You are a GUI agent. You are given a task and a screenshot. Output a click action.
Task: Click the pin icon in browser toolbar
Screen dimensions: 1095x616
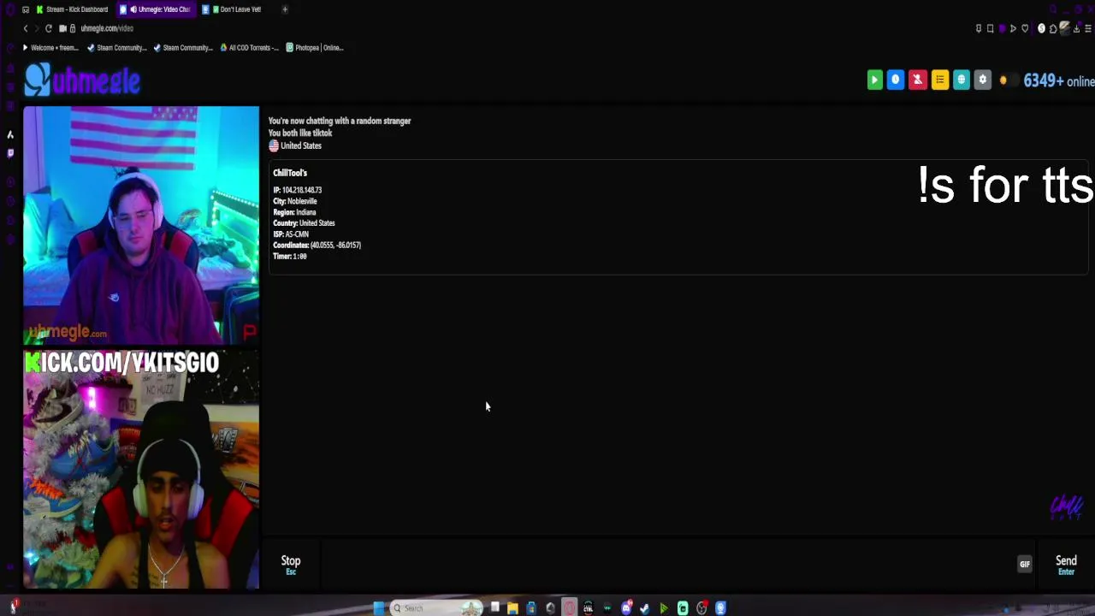tap(979, 28)
